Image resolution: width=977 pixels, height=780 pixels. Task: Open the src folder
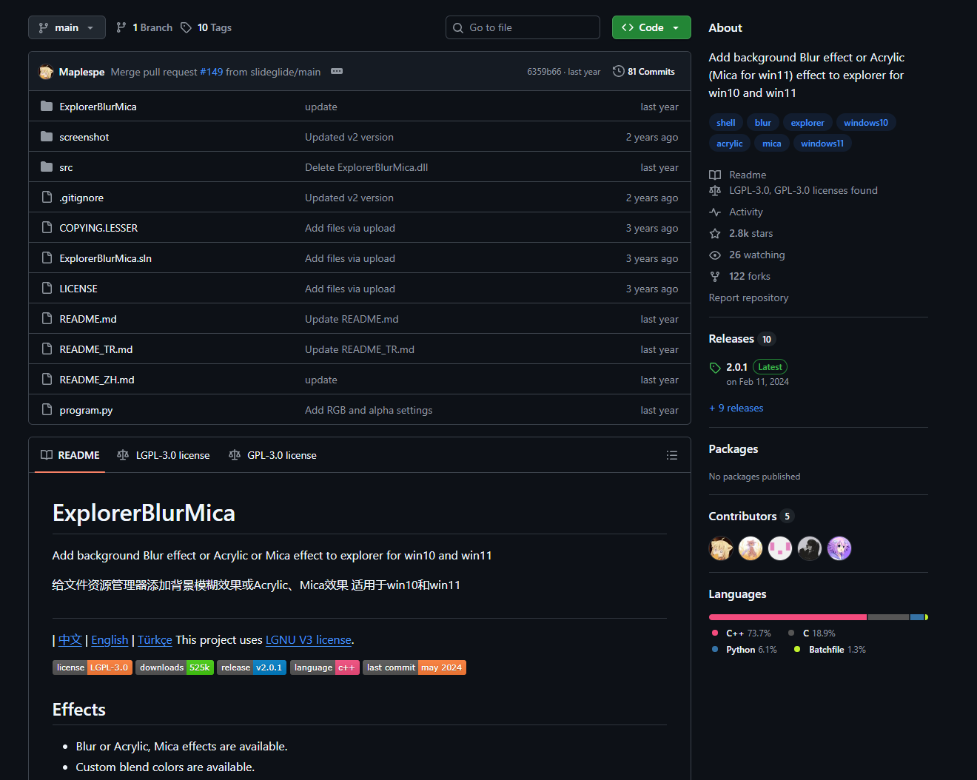66,167
